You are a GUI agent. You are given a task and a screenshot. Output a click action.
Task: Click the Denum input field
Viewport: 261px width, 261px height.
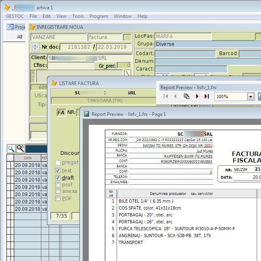[208, 62]
